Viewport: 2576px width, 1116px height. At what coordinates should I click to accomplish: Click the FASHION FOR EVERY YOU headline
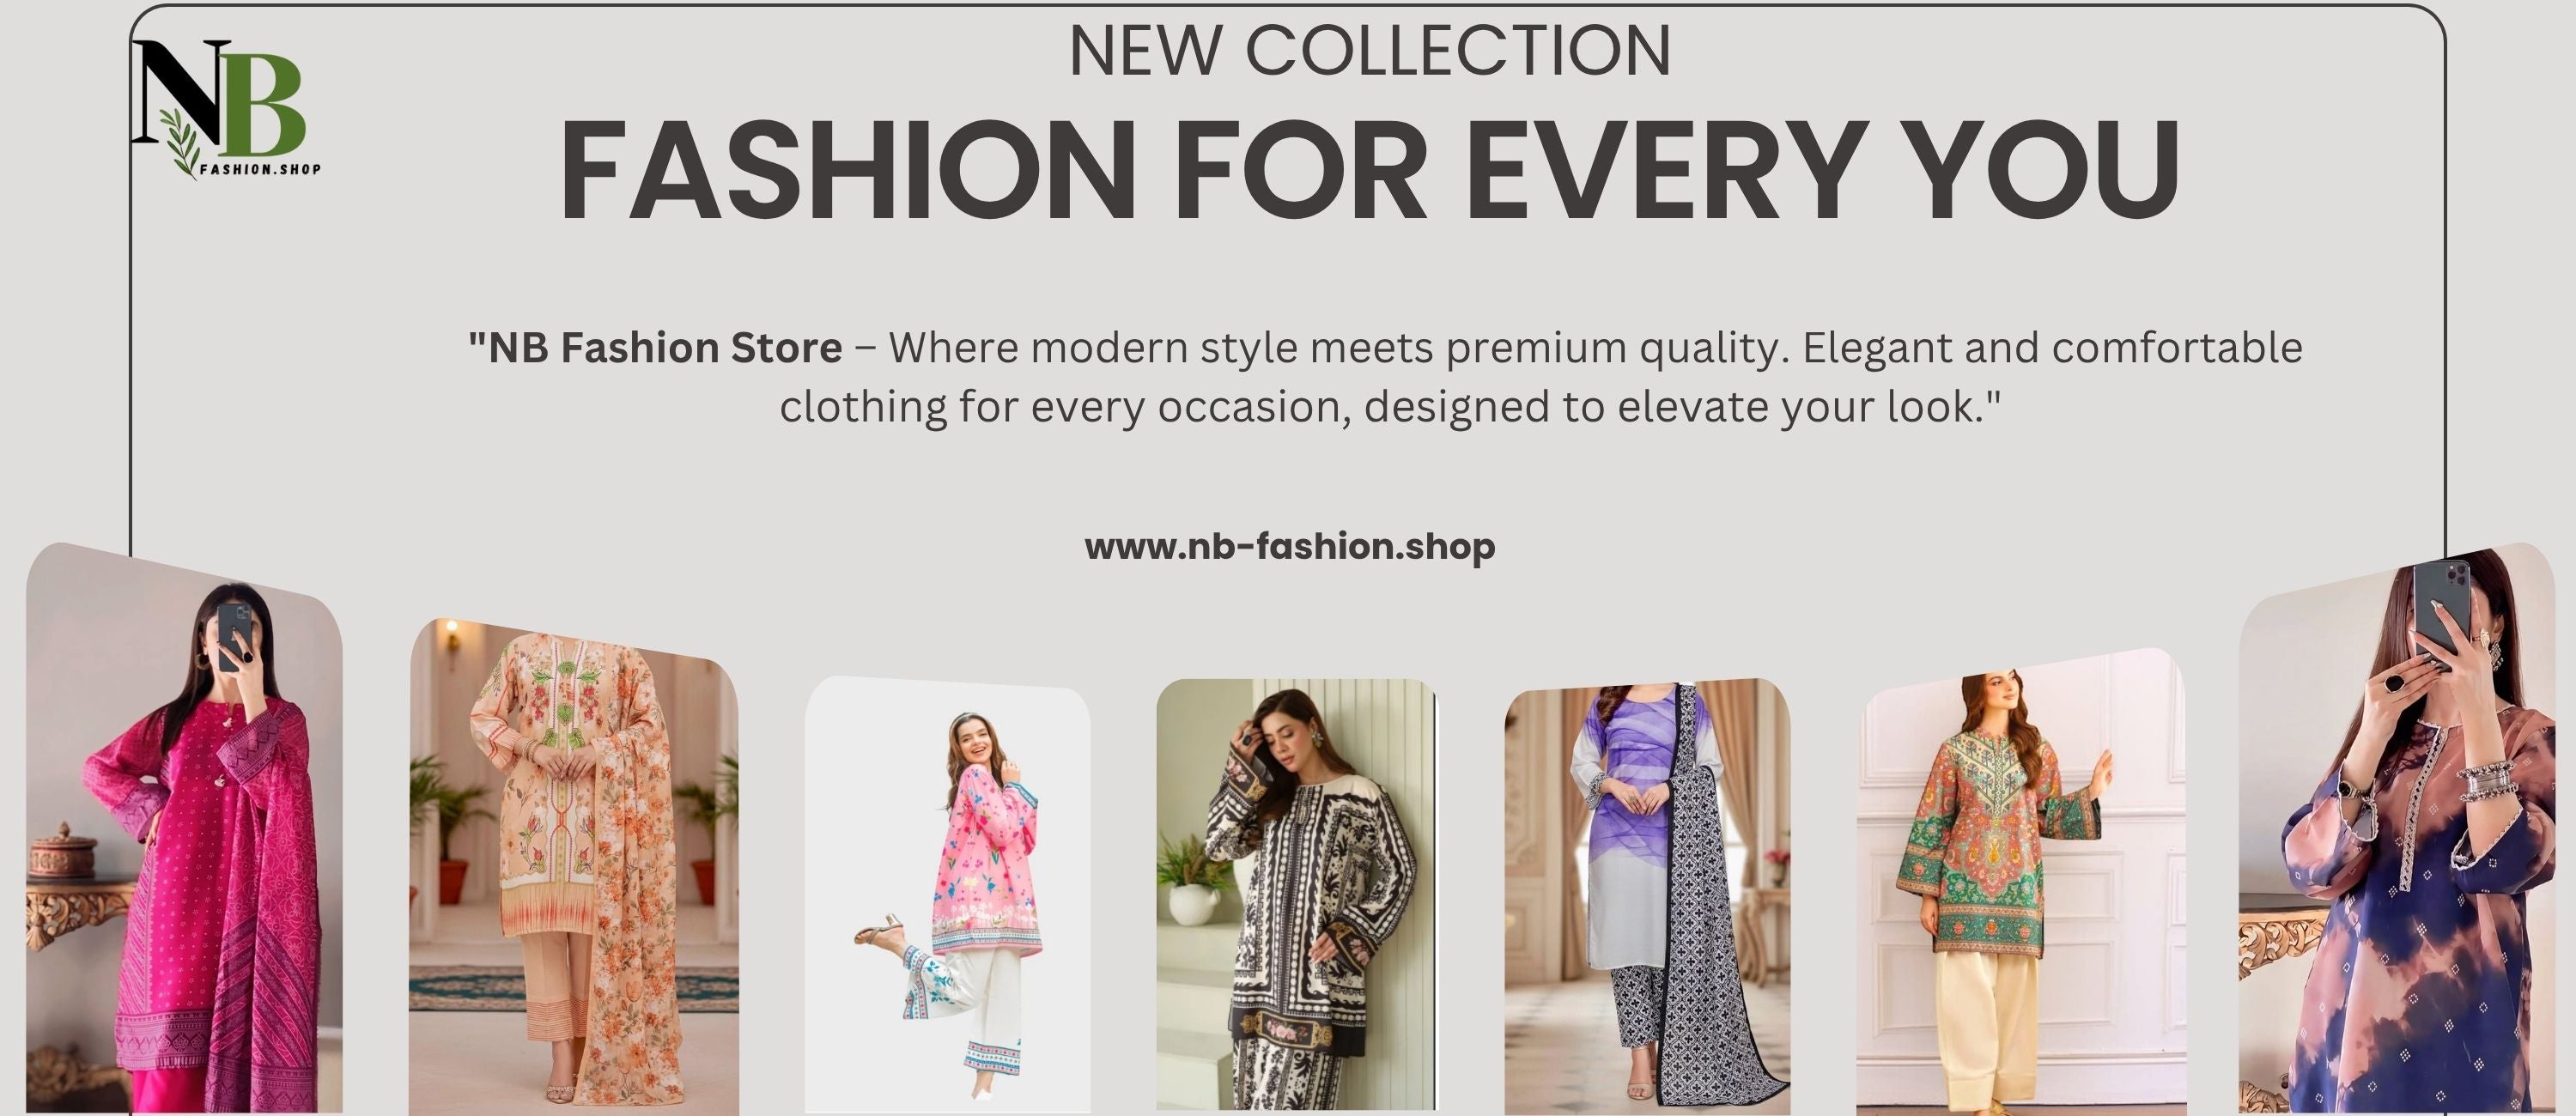point(1369,168)
